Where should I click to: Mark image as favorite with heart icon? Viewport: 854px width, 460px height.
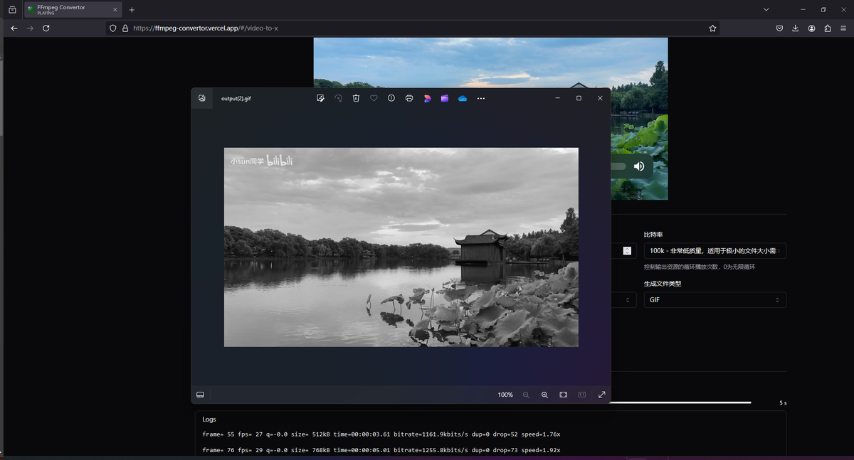[x=374, y=98]
